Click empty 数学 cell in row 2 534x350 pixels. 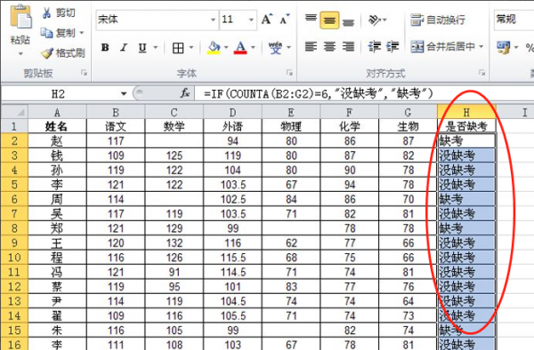pos(174,140)
